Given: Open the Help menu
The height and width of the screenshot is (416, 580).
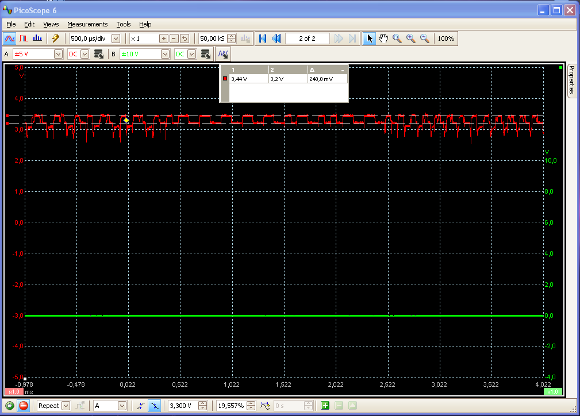Looking at the screenshot, I should tap(145, 24).
